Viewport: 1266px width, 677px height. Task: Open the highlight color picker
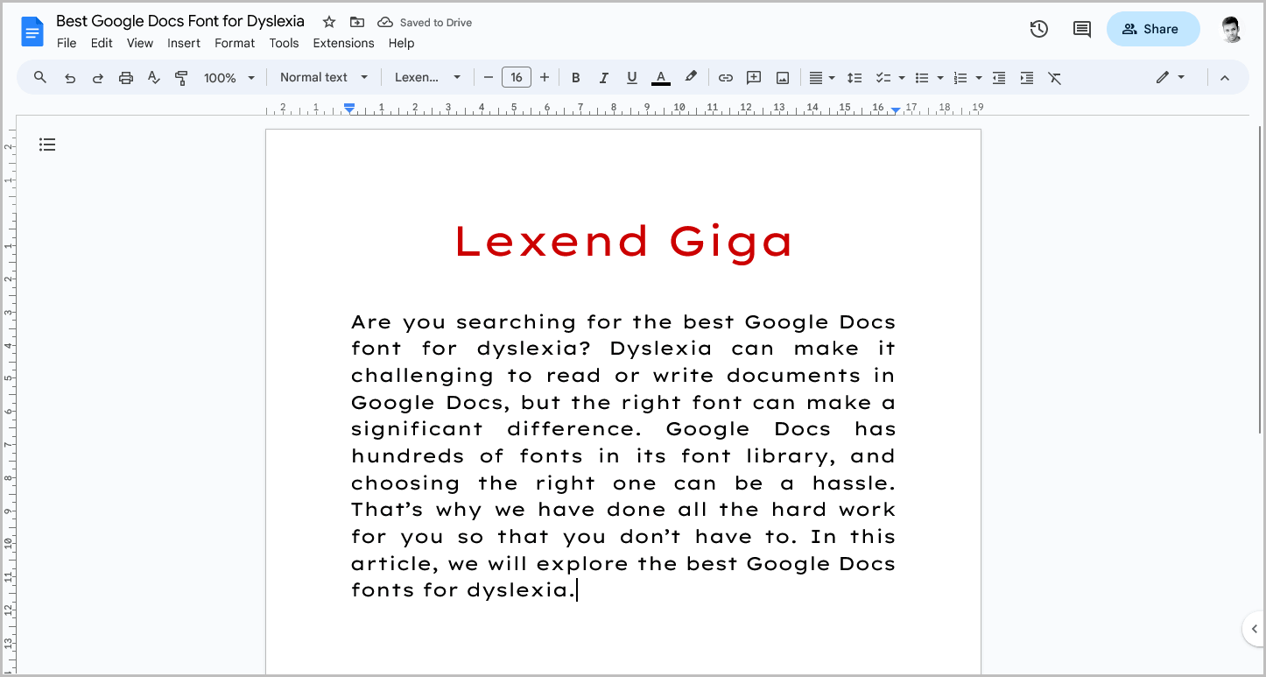(x=691, y=77)
